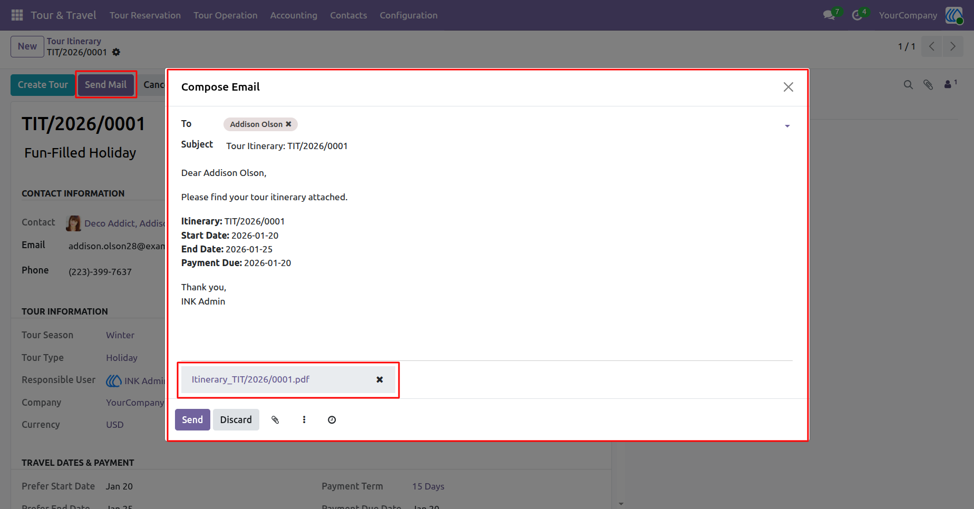
Task: Open the chat messages icon with badge 7
Action: (830, 15)
